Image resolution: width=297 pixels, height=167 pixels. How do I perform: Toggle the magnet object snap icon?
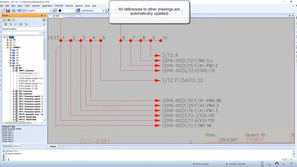(x=277, y=164)
